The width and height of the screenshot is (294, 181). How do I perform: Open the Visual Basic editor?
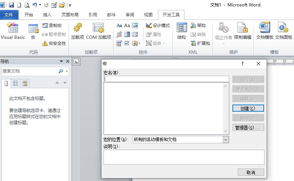(x=13, y=31)
